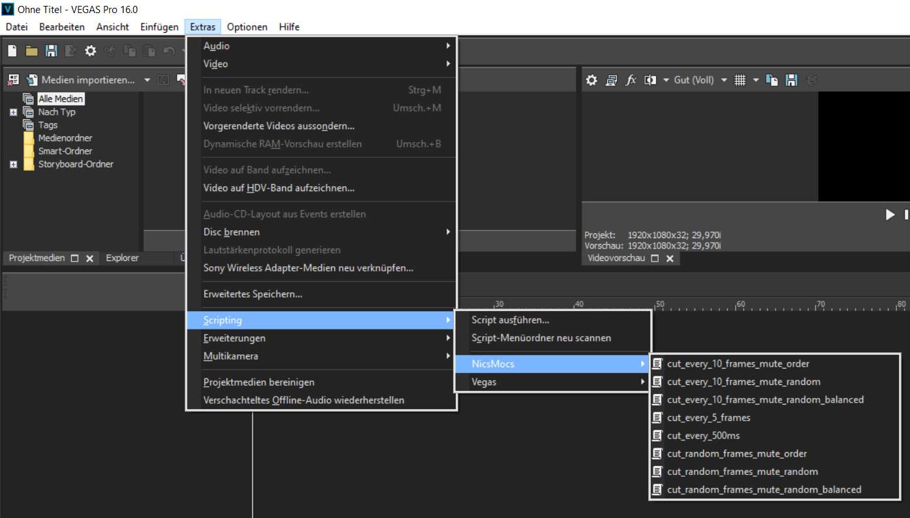Screen dimensions: 910x518
Task: Click the Medienordner folder icon
Action: pyautogui.click(x=29, y=138)
